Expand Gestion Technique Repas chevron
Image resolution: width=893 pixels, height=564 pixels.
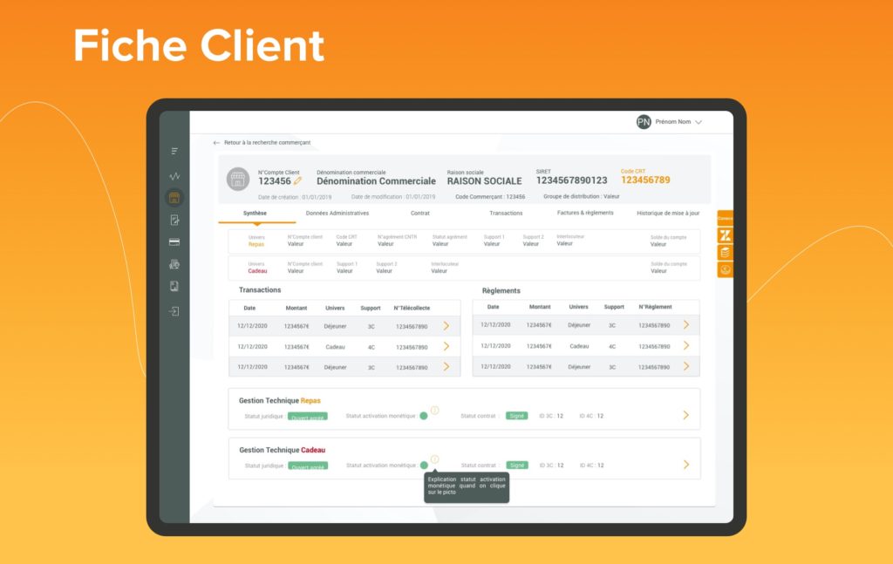coord(686,416)
